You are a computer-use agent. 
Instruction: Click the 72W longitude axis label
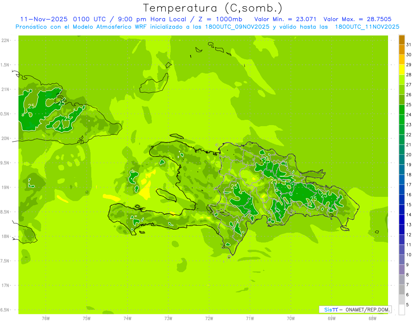(209, 318)
